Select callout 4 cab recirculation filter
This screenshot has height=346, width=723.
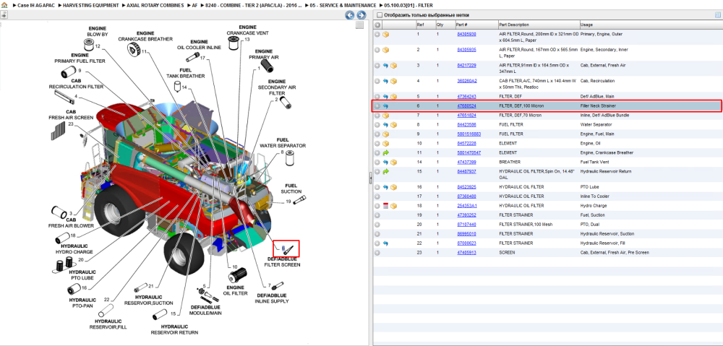(76, 96)
